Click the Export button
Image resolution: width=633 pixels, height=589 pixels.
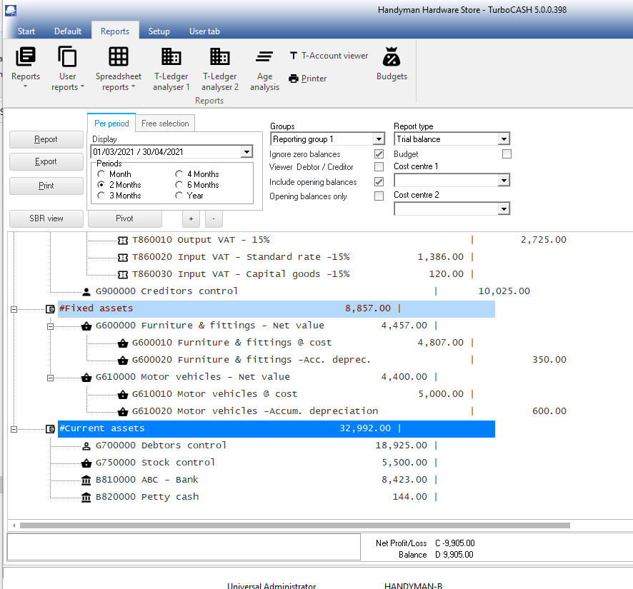tap(46, 162)
